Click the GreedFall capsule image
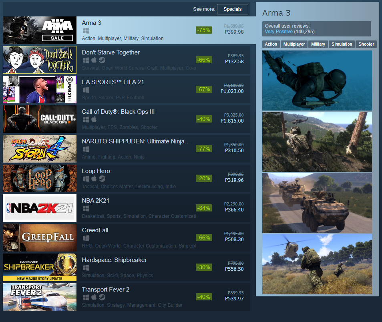The width and height of the screenshot is (382, 322). click(40, 237)
